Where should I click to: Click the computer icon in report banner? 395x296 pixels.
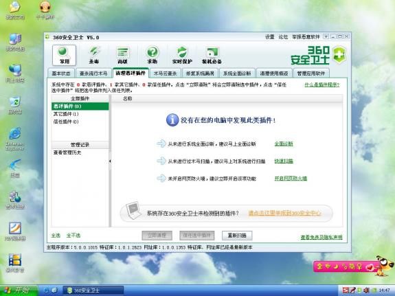click(x=133, y=210)
